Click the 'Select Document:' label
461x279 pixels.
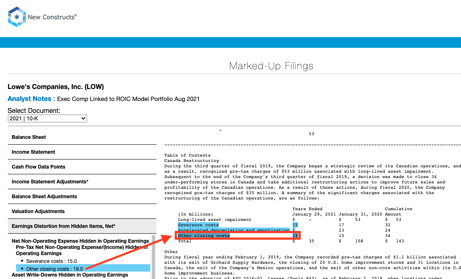point(34,111)
